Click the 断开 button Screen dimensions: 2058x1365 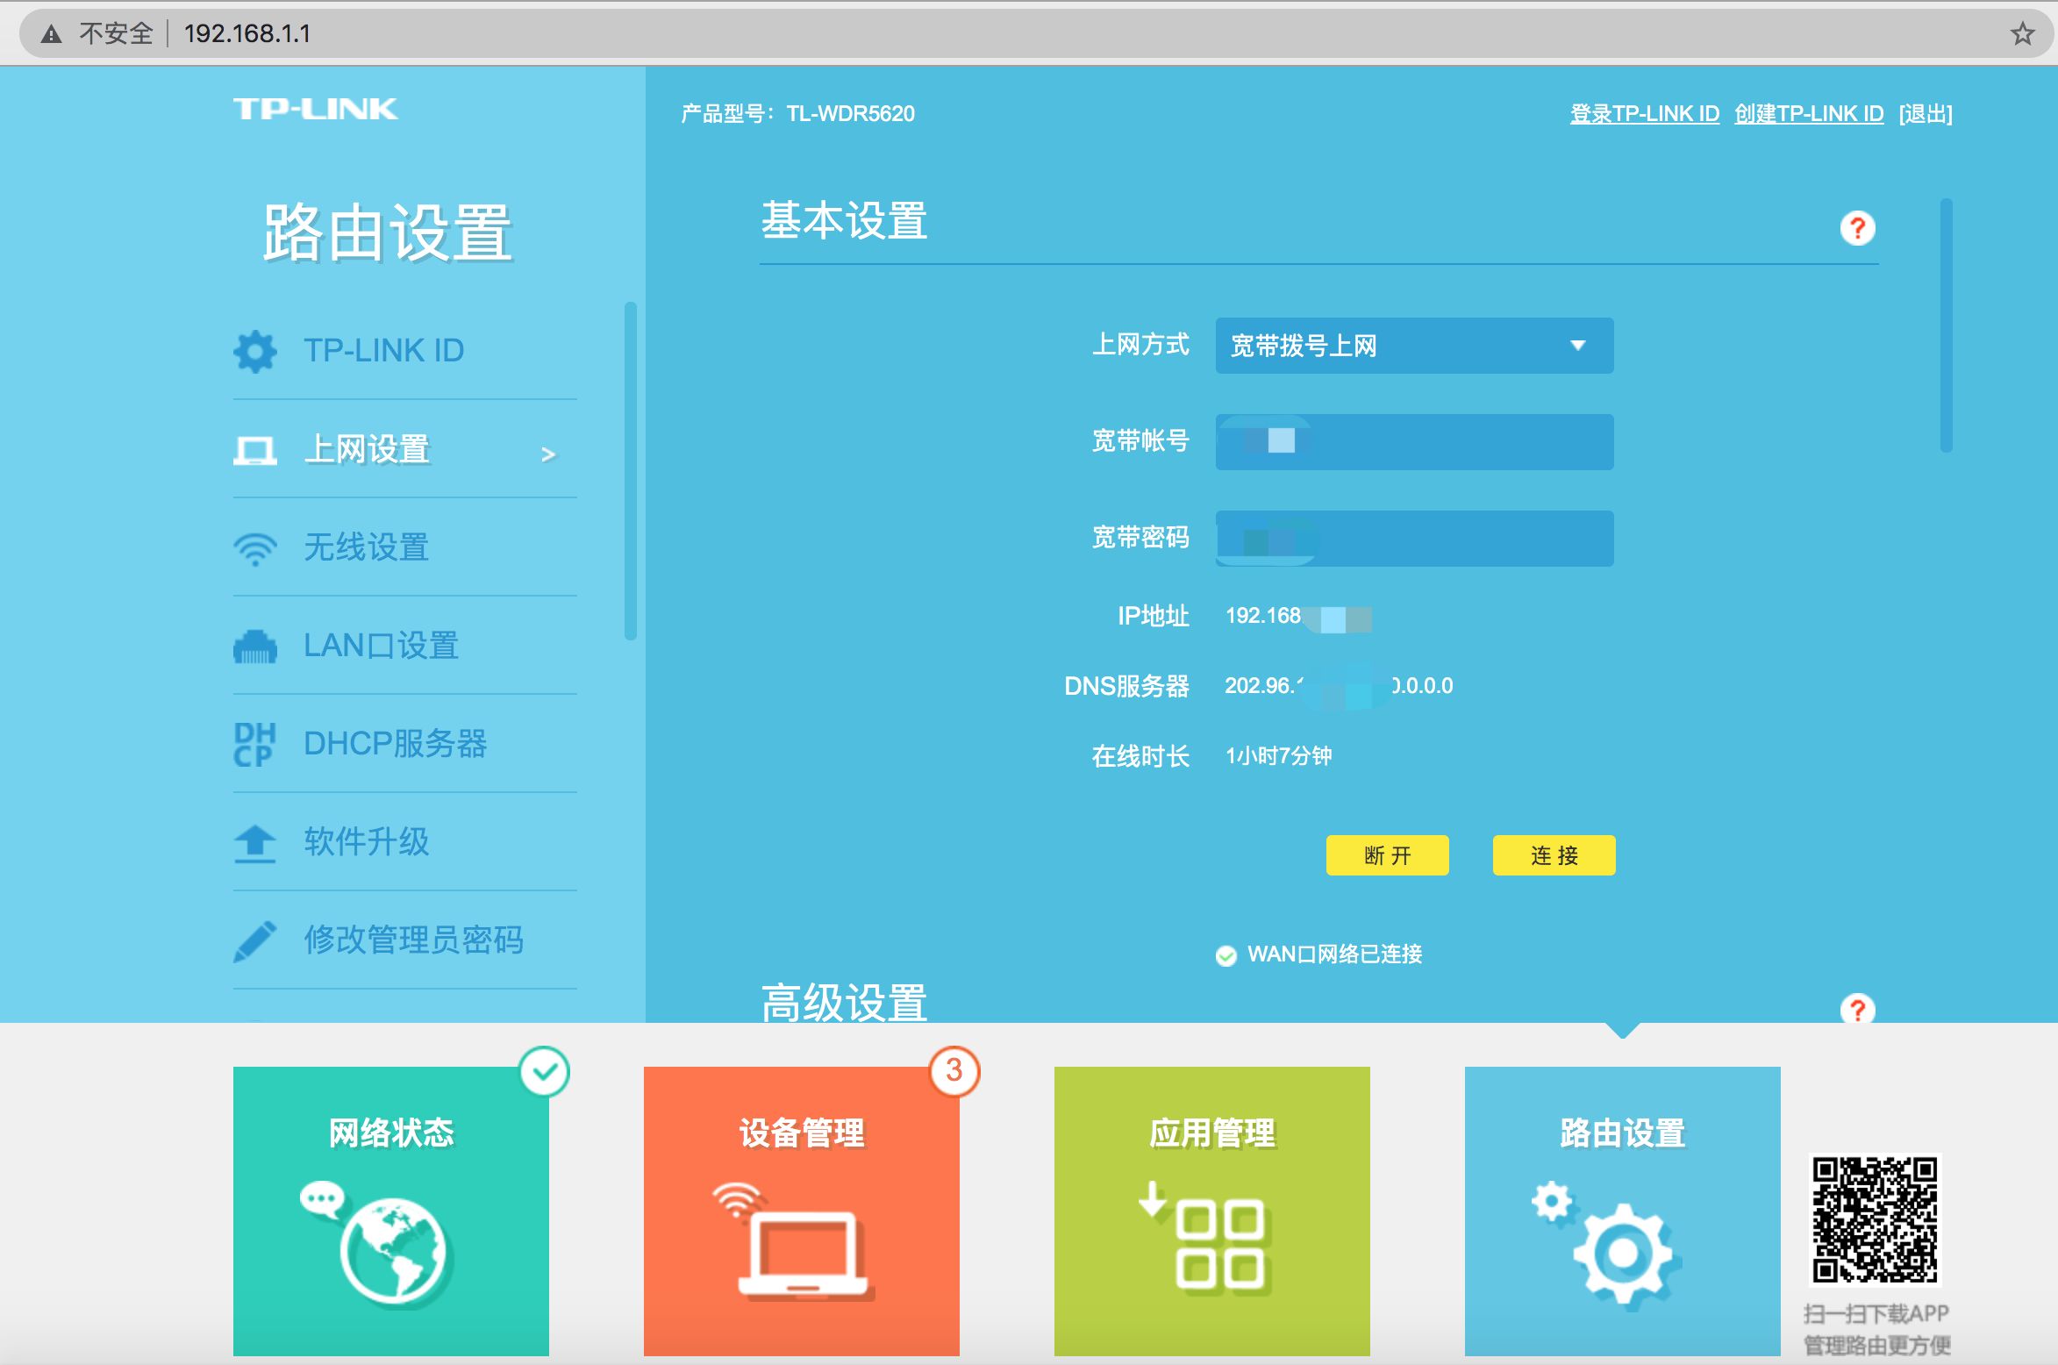click(x=1388, y=855)
